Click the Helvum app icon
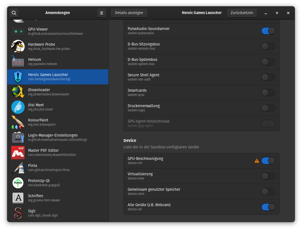Image resolution: width=302 pixels, height=230 pixels. [x=18, y=61]
